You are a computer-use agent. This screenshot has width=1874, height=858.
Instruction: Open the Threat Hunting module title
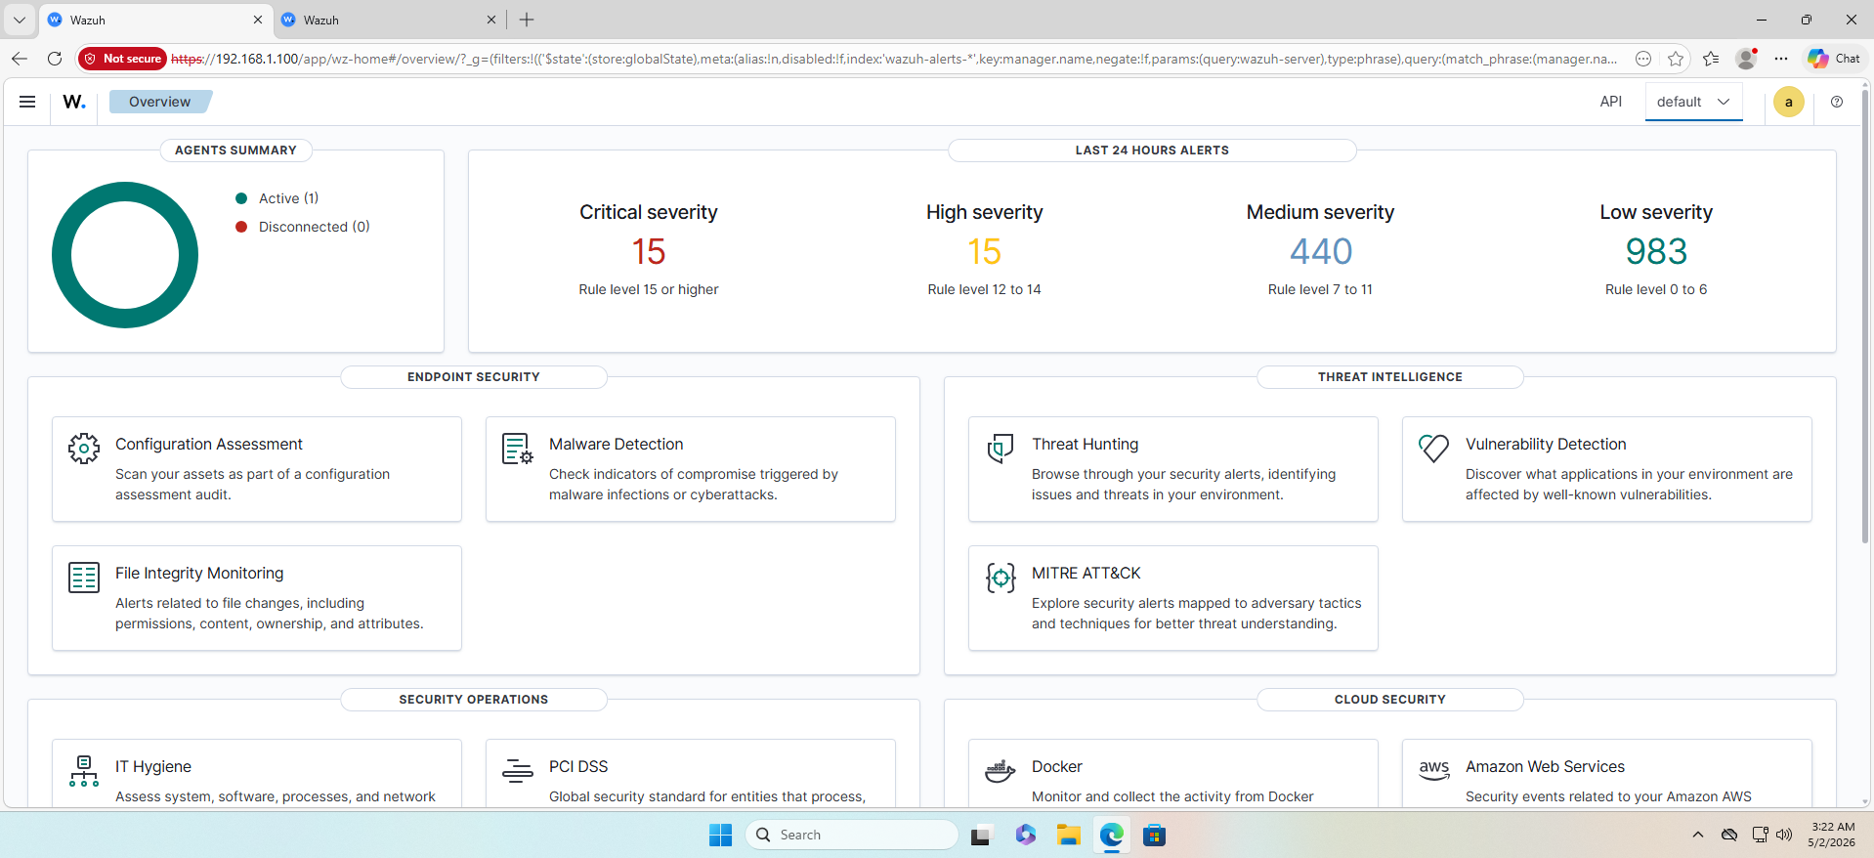(1085, 445)
